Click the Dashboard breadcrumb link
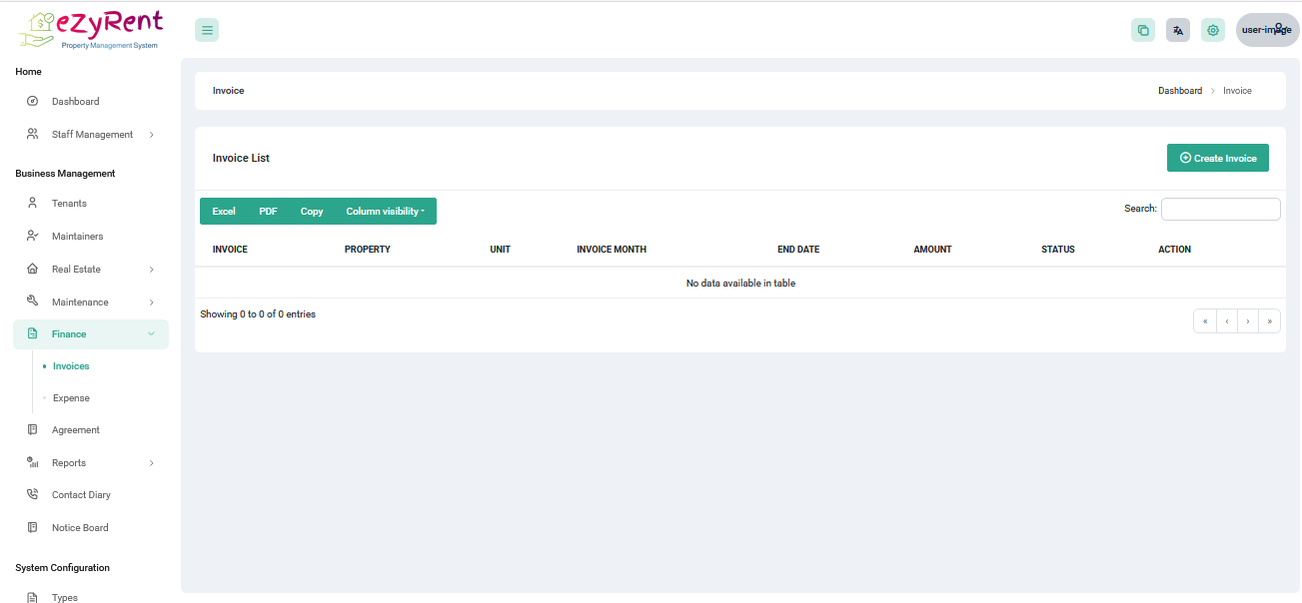 [x=1180, y=91]
